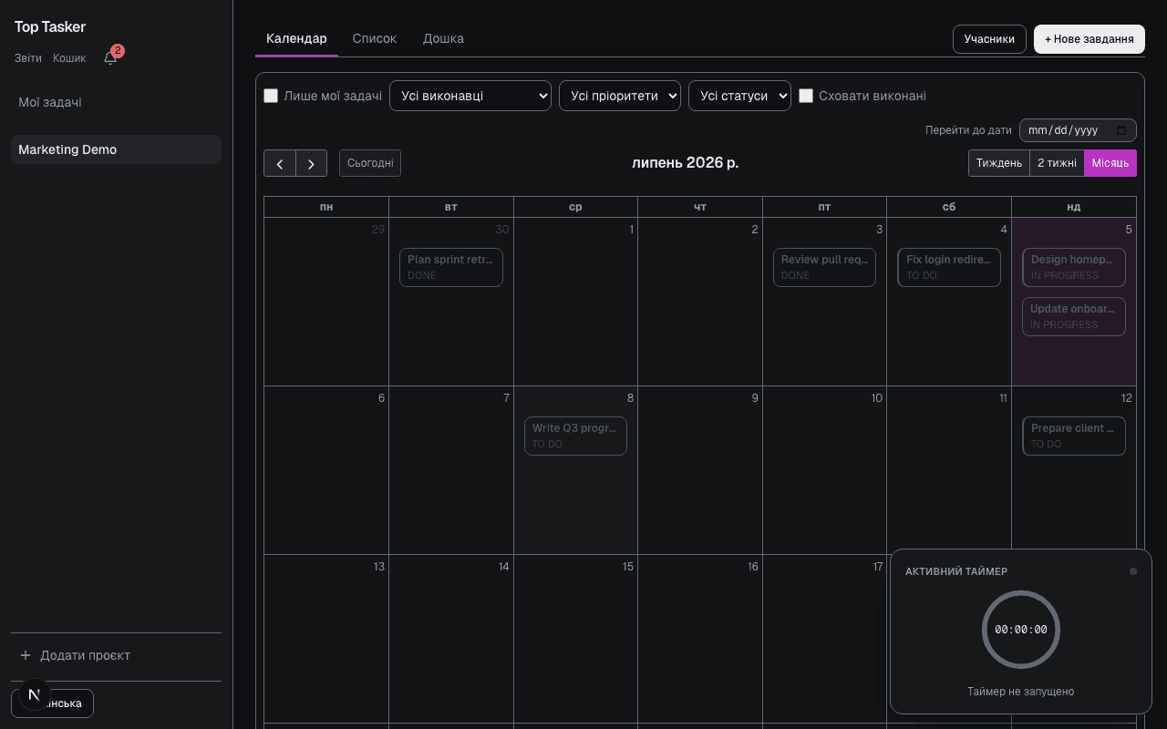Screen dimensions: 1167x729
Task: Open the Усі статуси dropdown
Action: point(739,96)
